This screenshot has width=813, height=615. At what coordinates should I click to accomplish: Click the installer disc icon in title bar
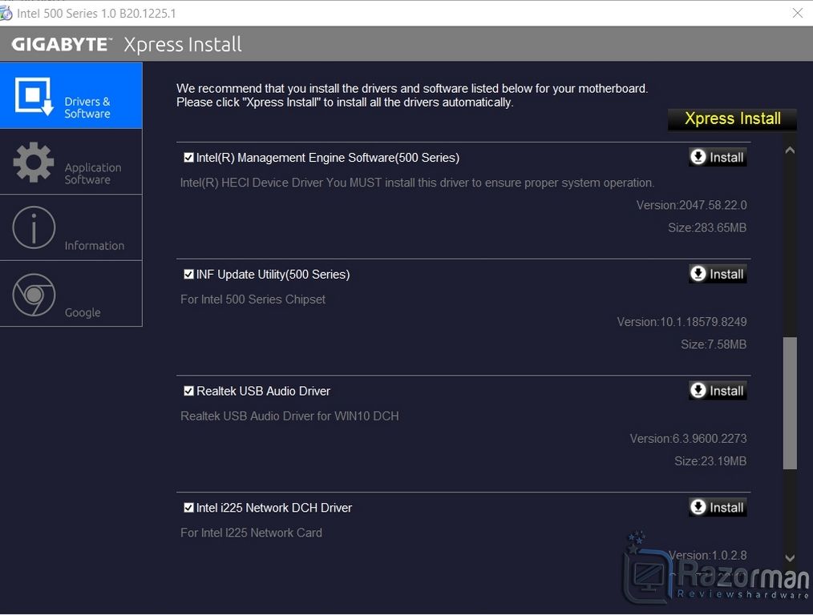pyautogui.click(x=6, y=14)
